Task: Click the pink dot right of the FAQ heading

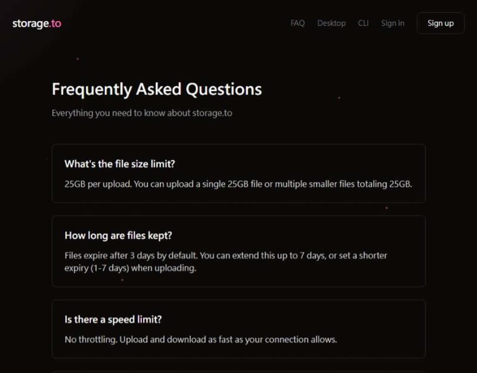Action: point(339,97)
